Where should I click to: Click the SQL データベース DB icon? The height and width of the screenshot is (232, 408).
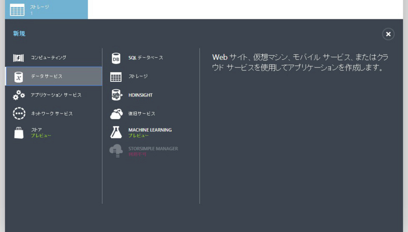click(116, 58)
